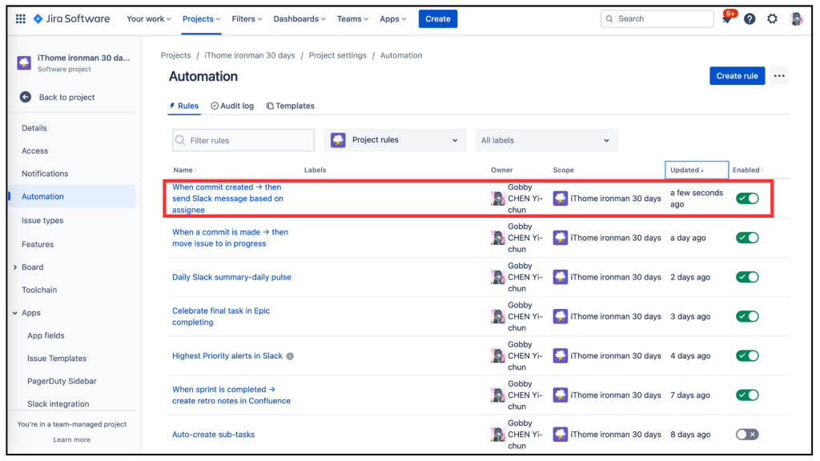Open the Your work dropdown menu
This screenshot has height=461, width=820.
[148, 19]
